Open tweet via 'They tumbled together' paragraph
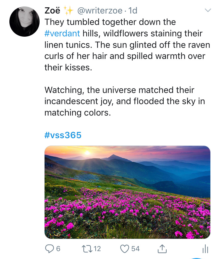The width and height of the screenshot is (220, 259). coord(127,45)
